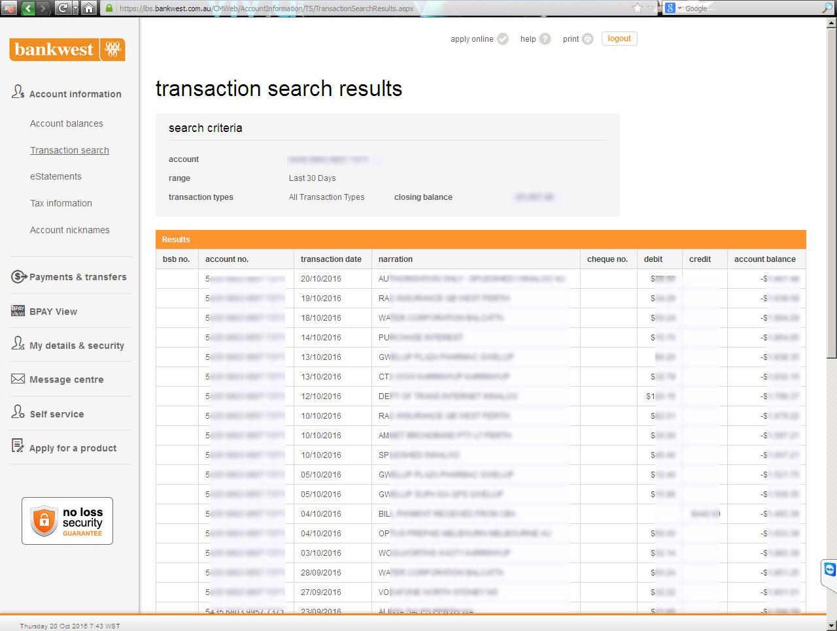The height and width of the screenshot is (631, 837).
Task: Click the search magnifier icon
Action: tap(827, 8)
